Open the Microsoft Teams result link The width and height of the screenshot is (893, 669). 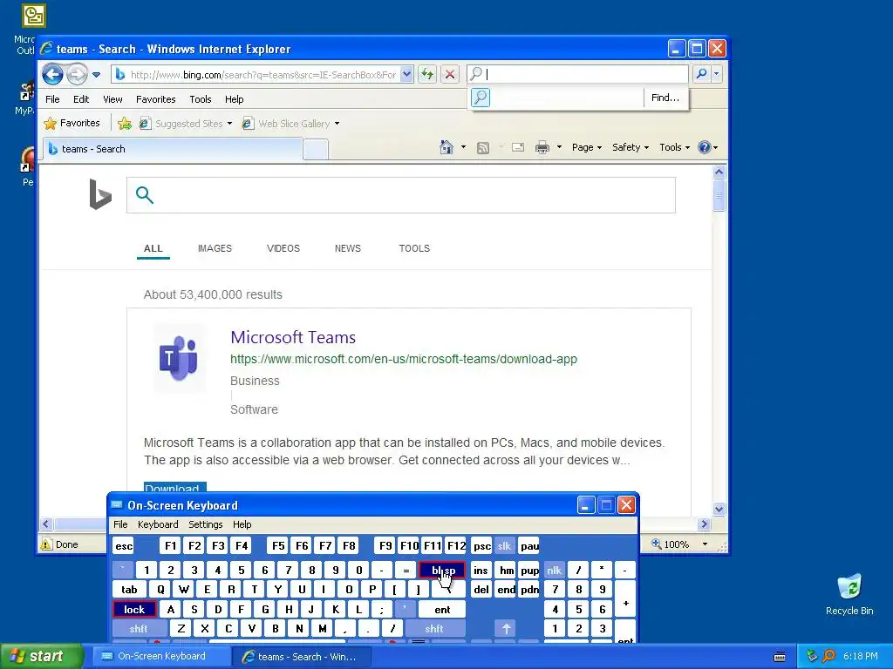[x=293, y=337]
